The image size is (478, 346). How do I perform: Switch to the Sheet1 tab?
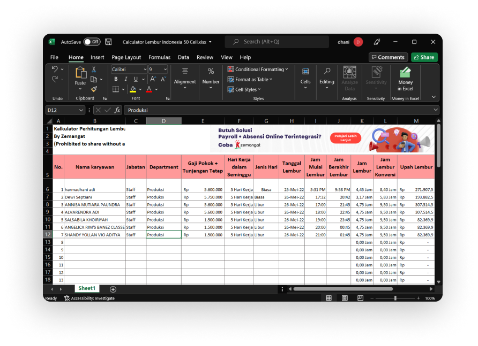86,288
